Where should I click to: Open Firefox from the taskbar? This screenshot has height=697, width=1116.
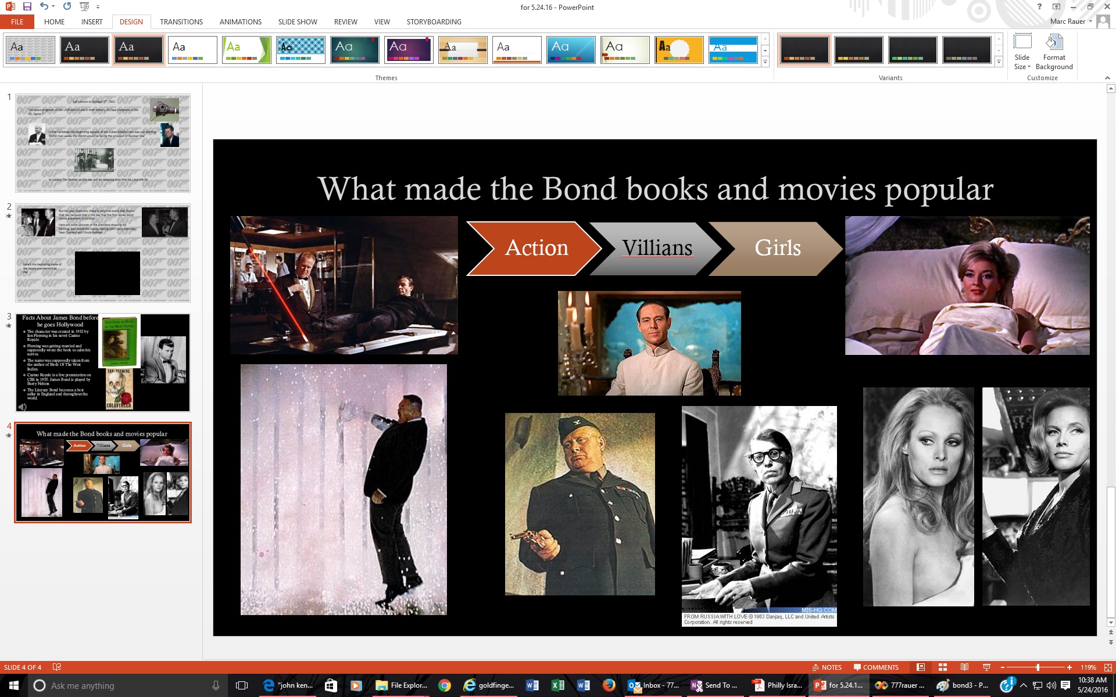[x=609, y=685]
